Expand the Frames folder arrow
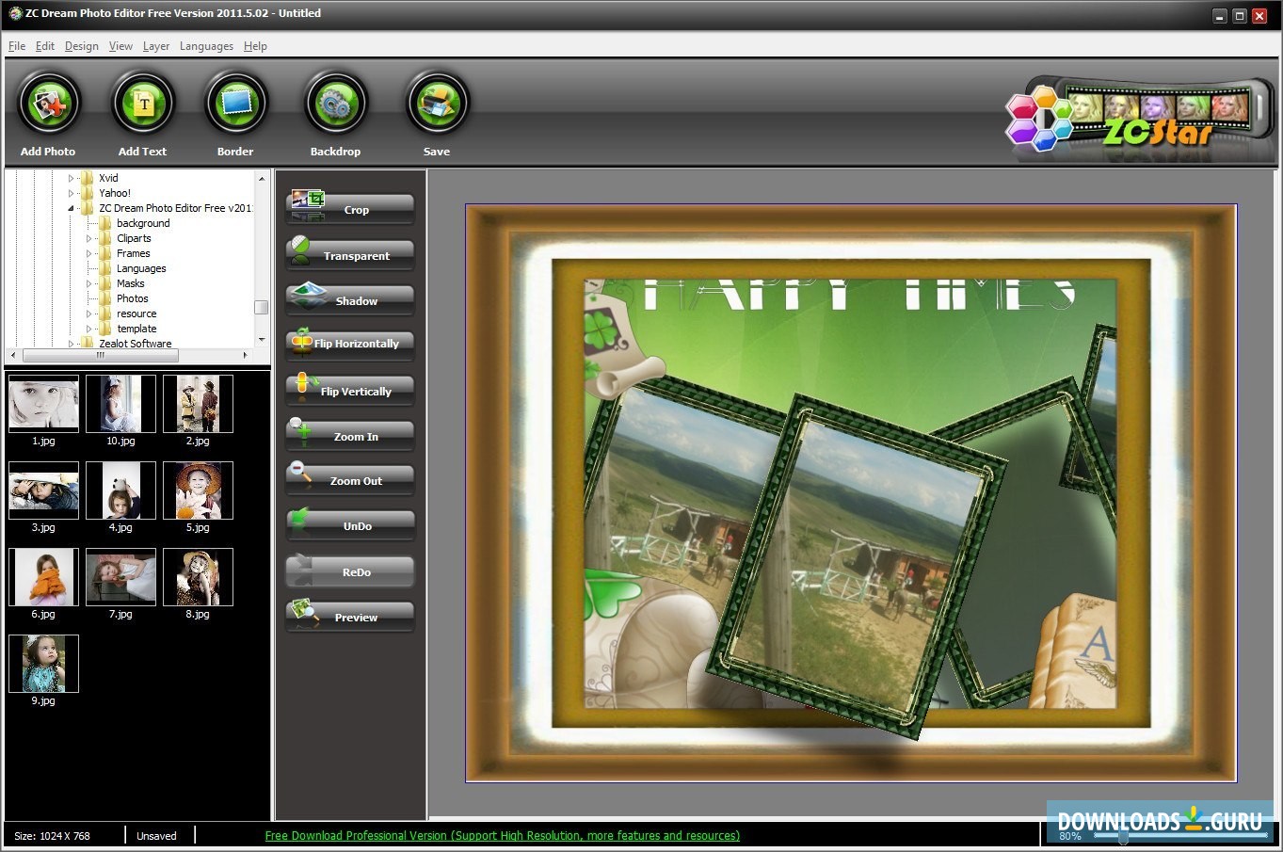Image resolution: width=1283 pixels, height=852 pixels. tap(88, 253)
